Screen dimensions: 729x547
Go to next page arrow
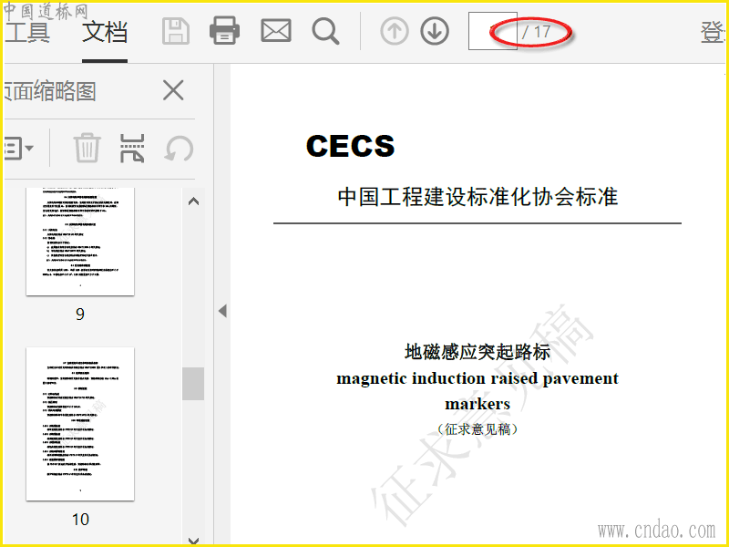coord(435,31)
